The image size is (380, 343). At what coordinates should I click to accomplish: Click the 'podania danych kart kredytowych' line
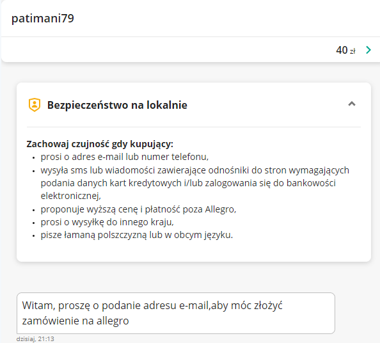click(188, 183)
